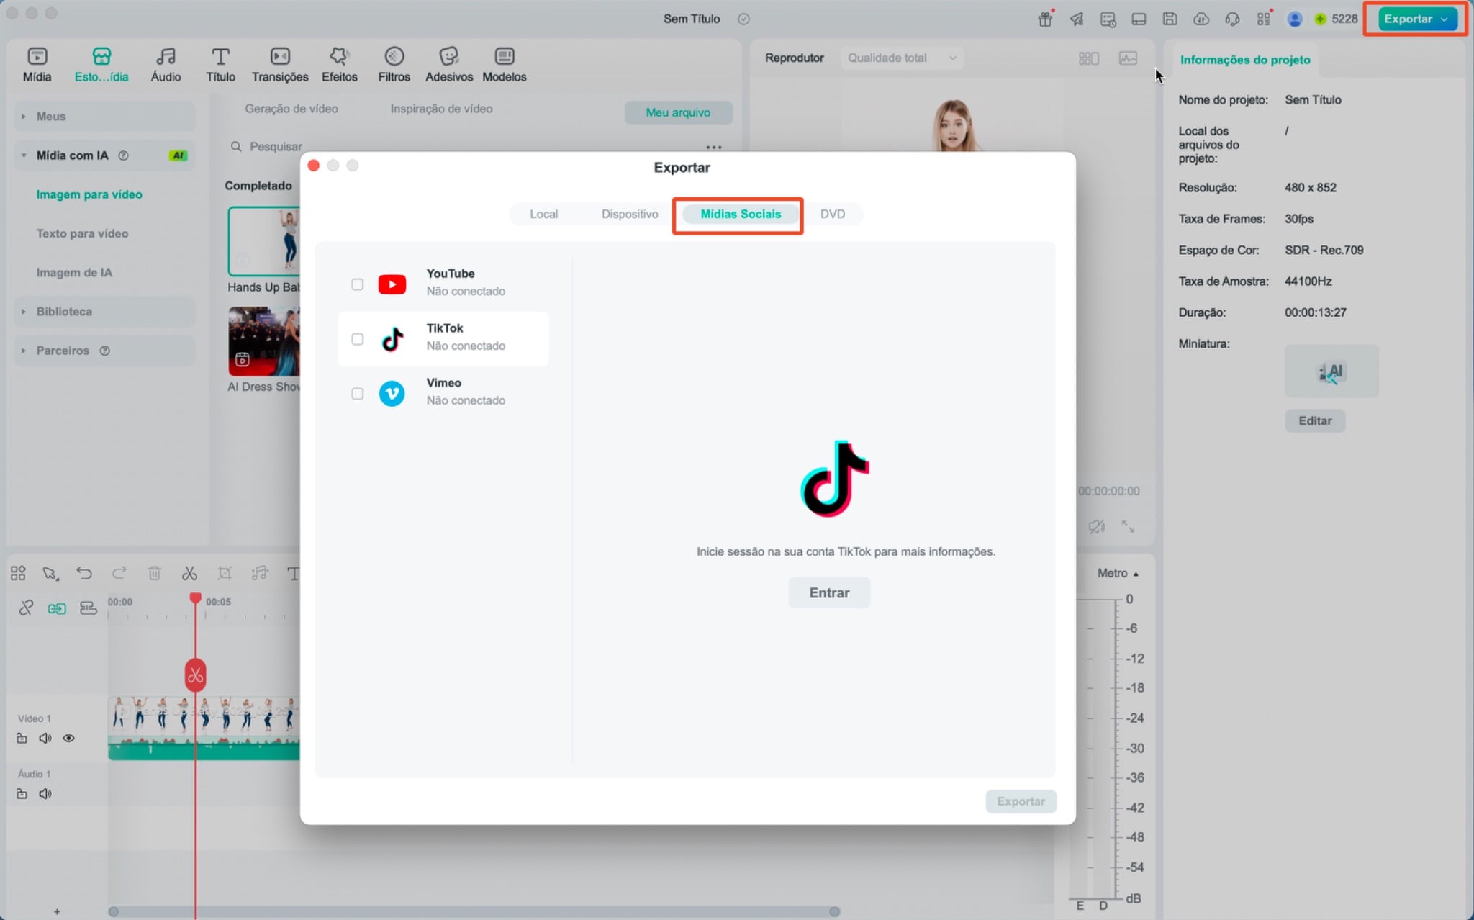
Task: Open the user account avatar
Action: (x=1295, y=19)
